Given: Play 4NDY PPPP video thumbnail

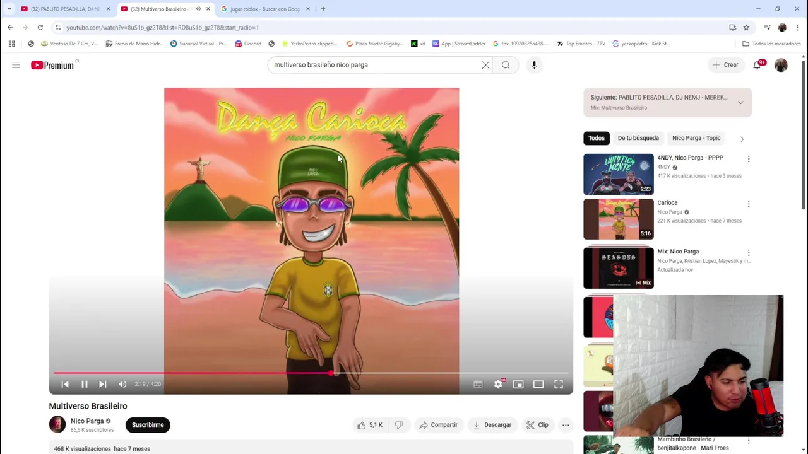Looking at the screenshot, I should 619,174.
